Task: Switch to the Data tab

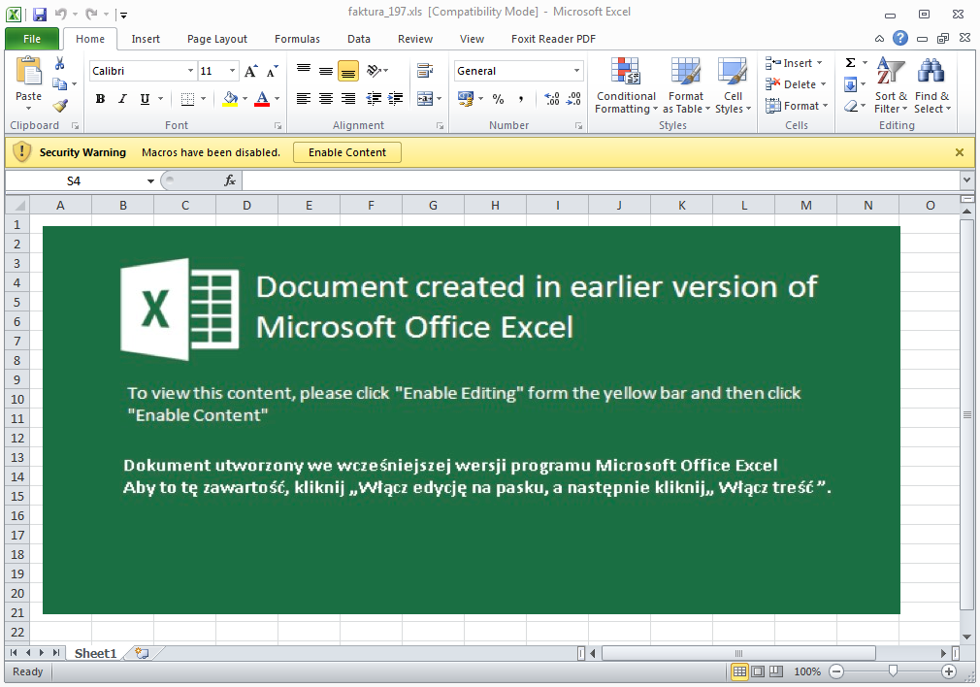Action: pos(359,39)
